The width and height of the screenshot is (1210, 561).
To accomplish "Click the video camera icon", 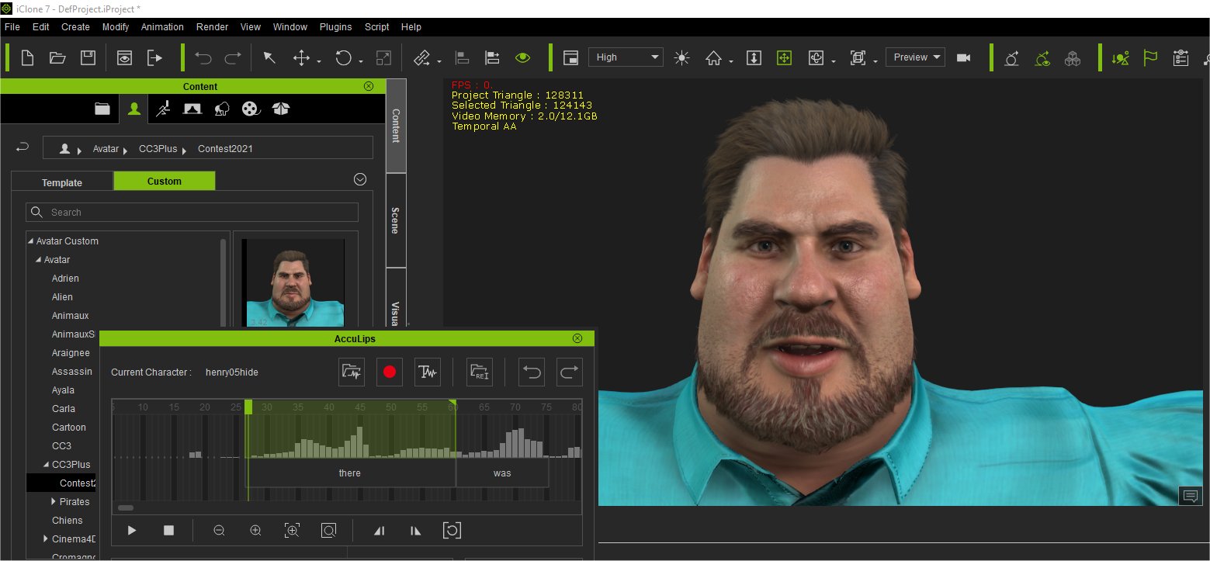I will pos(964,57).
